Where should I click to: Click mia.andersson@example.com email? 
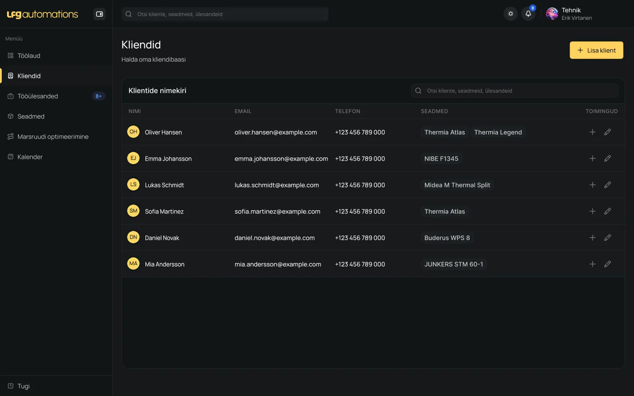pyautogui.click(x=278, y=264)
